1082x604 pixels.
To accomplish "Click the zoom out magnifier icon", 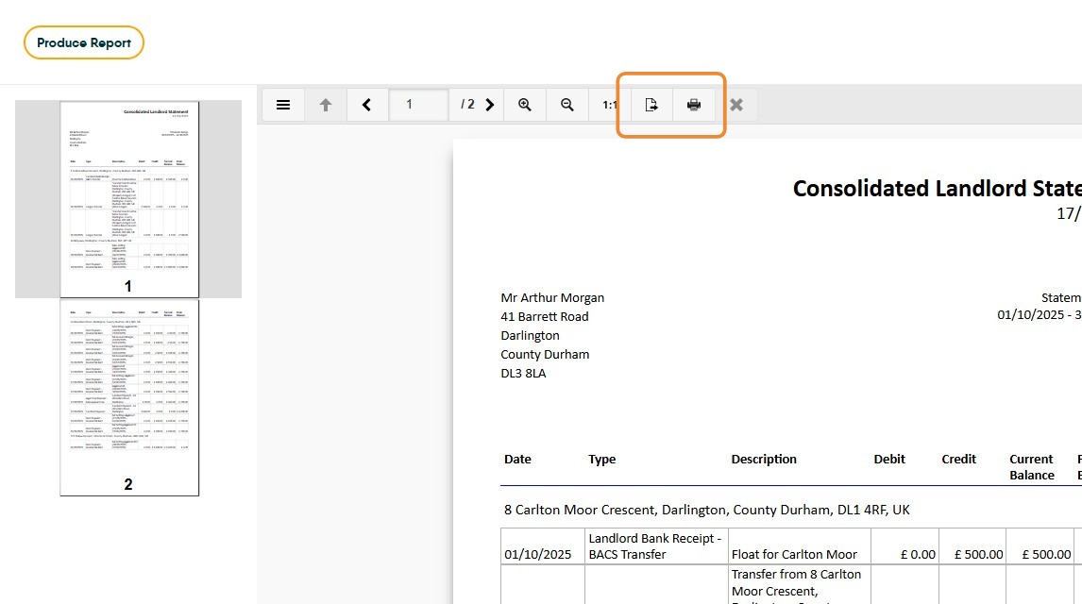I will (x=566, y=105).
